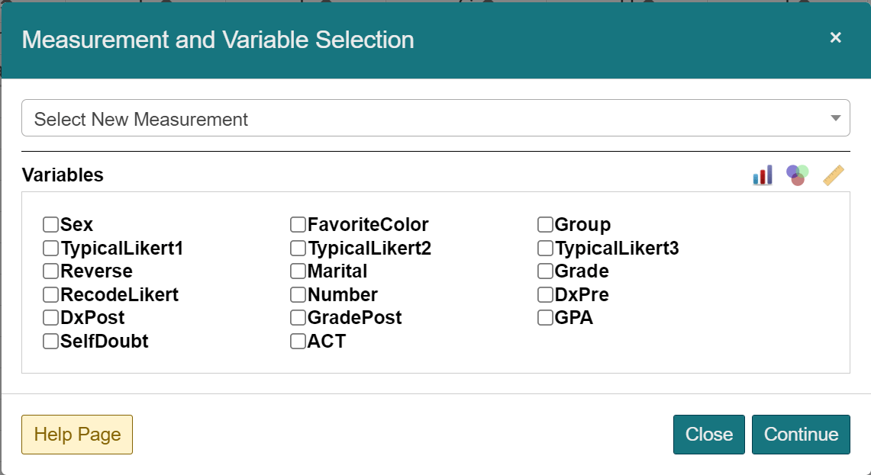Click the overlapping circles Venn icon
This screenshot has height=475, width=871.
pyautogui.click(x=797, y=175)
